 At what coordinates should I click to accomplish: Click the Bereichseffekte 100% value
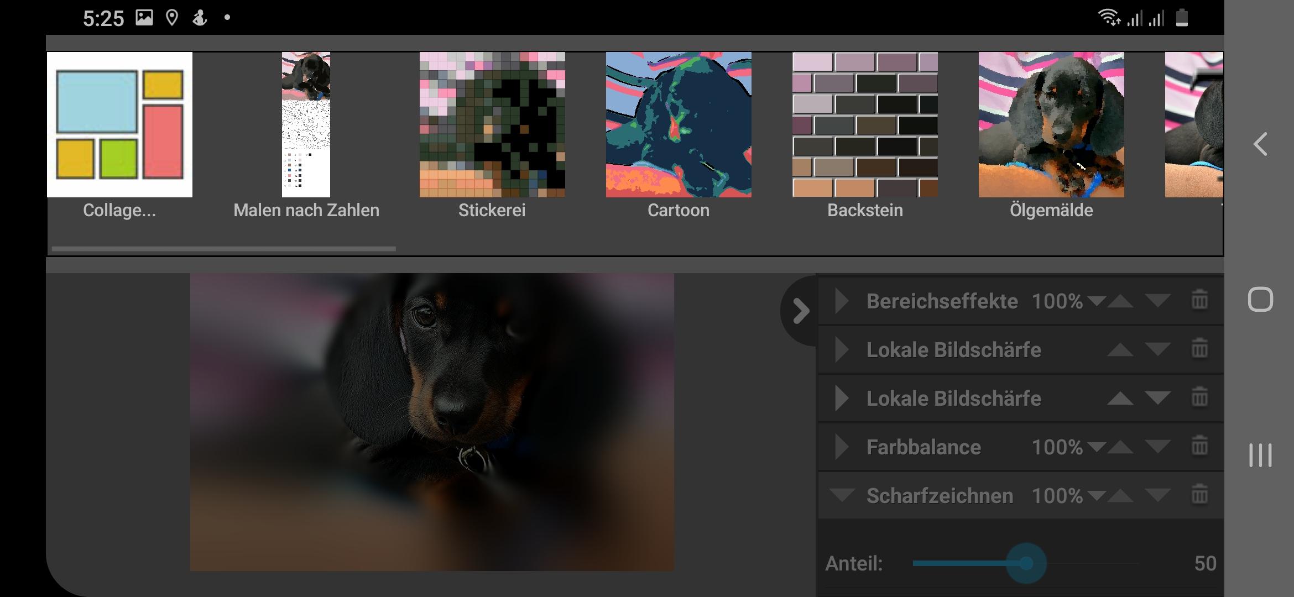coord(1057,301)
